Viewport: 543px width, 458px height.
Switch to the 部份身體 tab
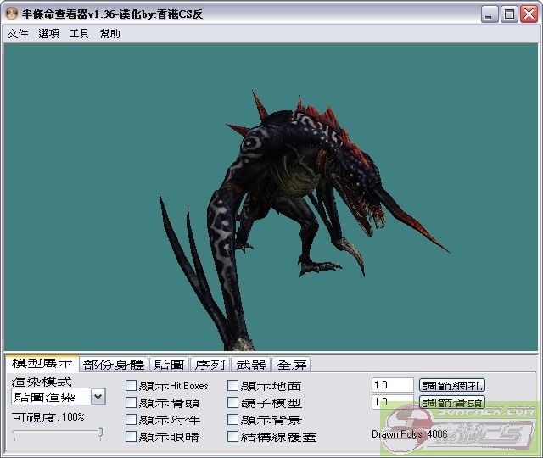tap(114, 365)
